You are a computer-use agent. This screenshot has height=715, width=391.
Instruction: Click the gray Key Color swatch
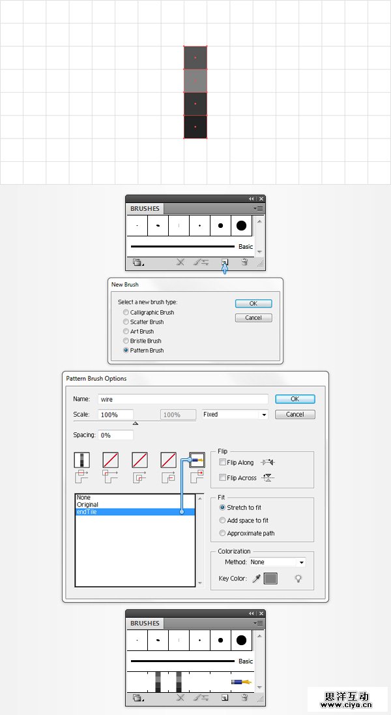click(x=270, y=579)
